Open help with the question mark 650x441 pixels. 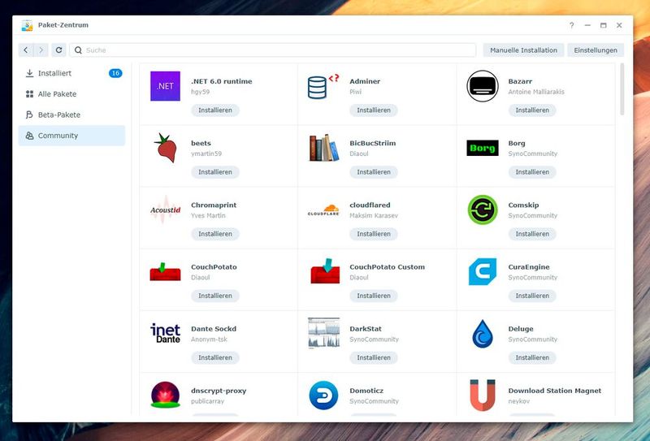[x=572, y=25]
